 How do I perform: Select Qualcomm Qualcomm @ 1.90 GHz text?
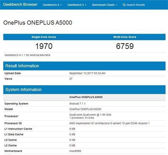tap(90, 115)
